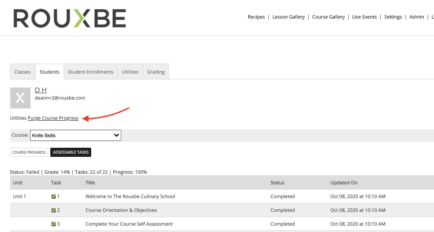The width and height of the screenshot is (434, 232).
Task: Switch to the Students tab
Action: pyautogui.click(x=50, y=72)
